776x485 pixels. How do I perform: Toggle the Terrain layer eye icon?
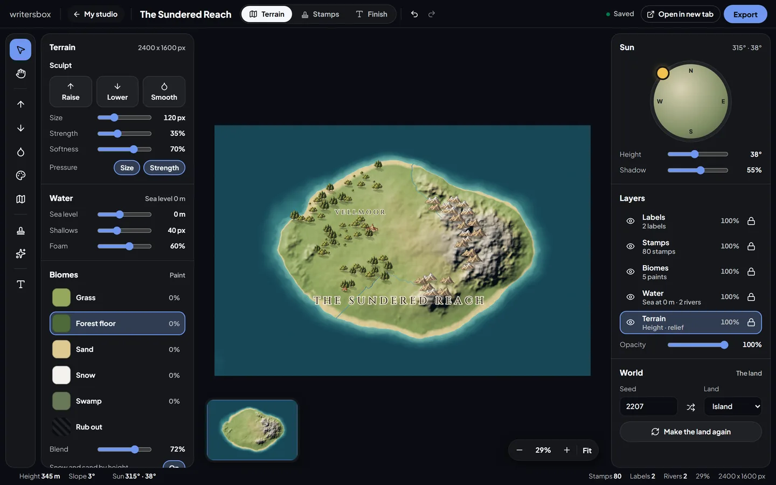pos(630,322)
